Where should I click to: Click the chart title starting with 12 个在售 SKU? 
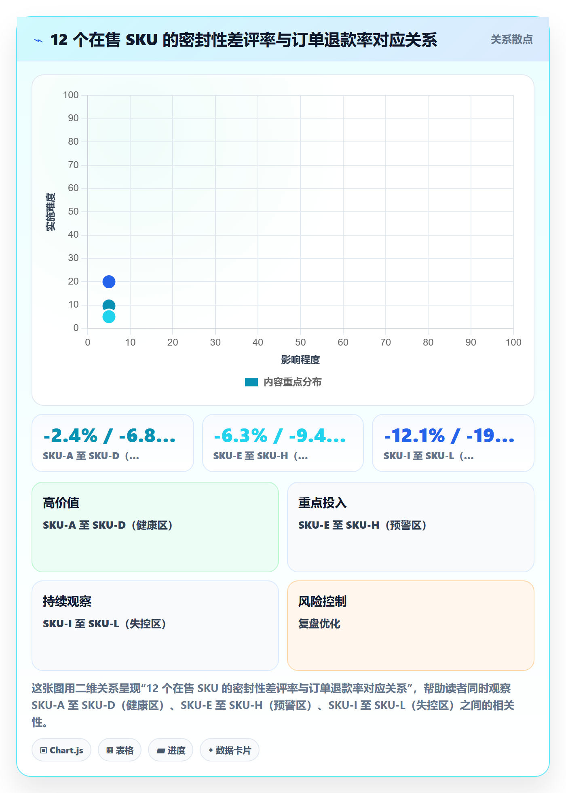(x=244, y=40)
